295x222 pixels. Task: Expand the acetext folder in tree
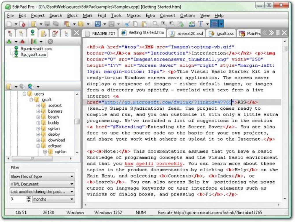coord(38,105)
